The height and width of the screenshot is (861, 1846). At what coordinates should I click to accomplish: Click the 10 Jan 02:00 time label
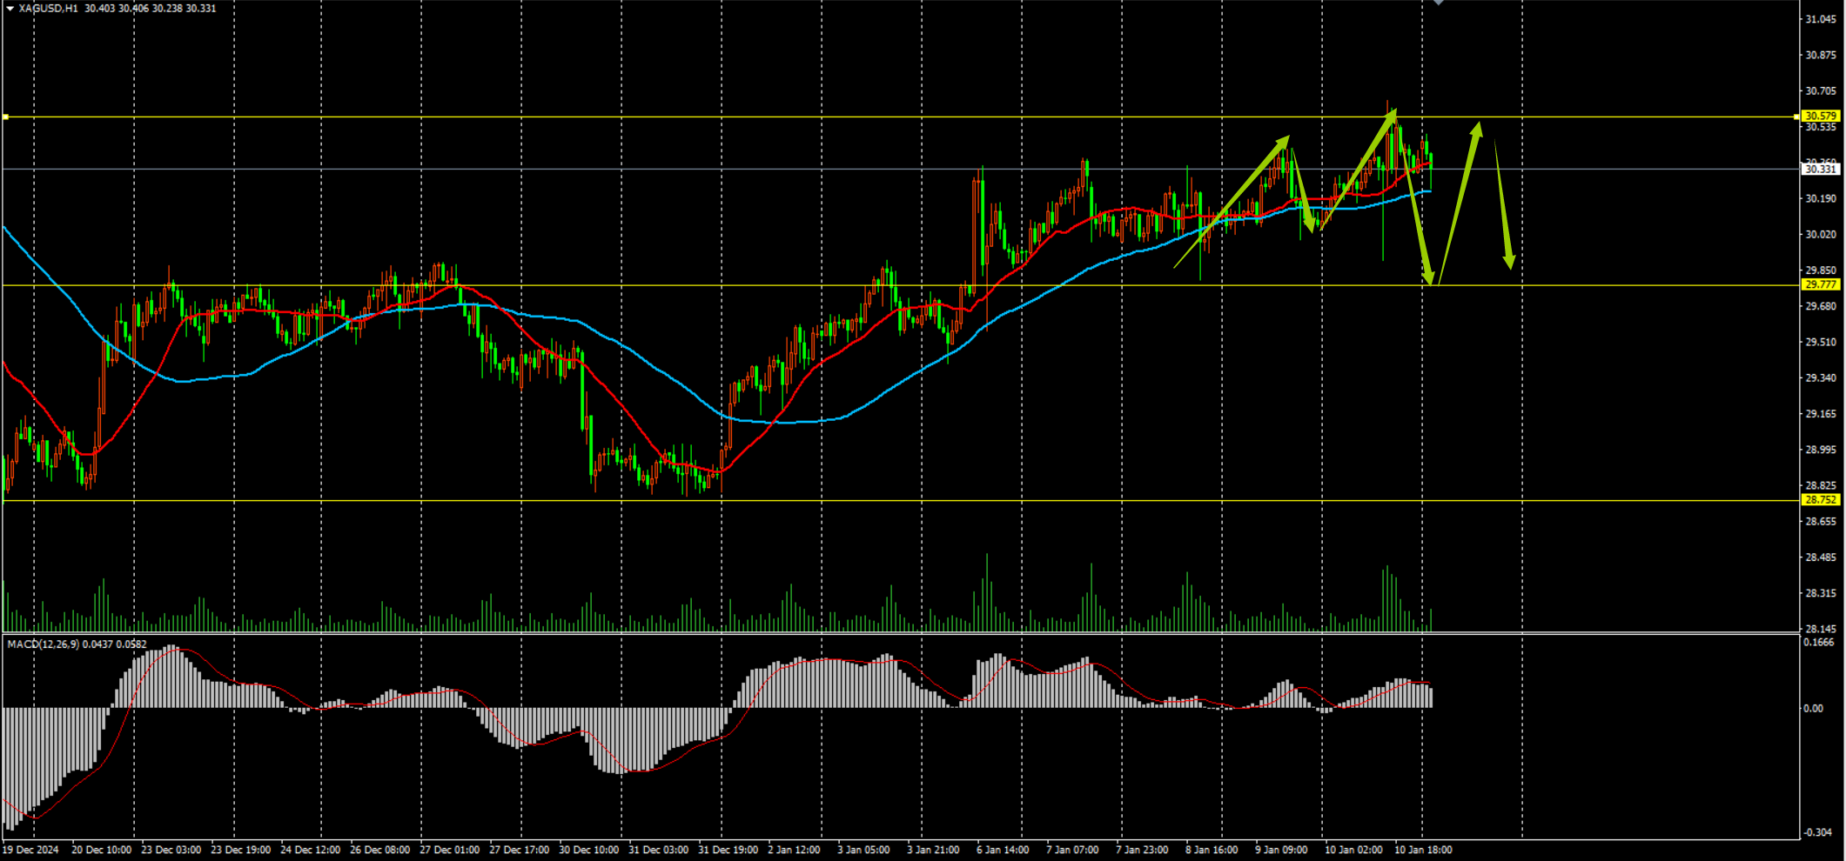1353,850
